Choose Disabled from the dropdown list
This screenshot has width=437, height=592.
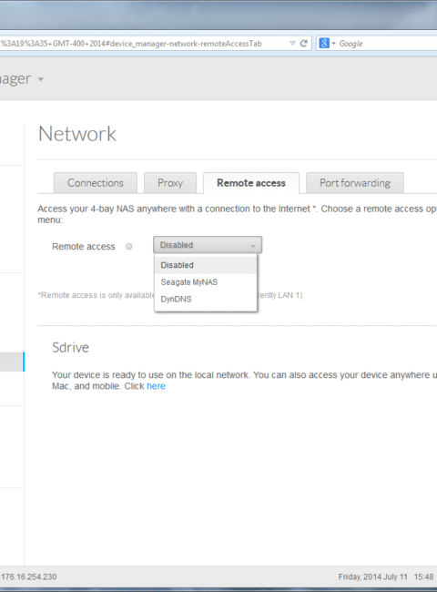click(206, 265)
